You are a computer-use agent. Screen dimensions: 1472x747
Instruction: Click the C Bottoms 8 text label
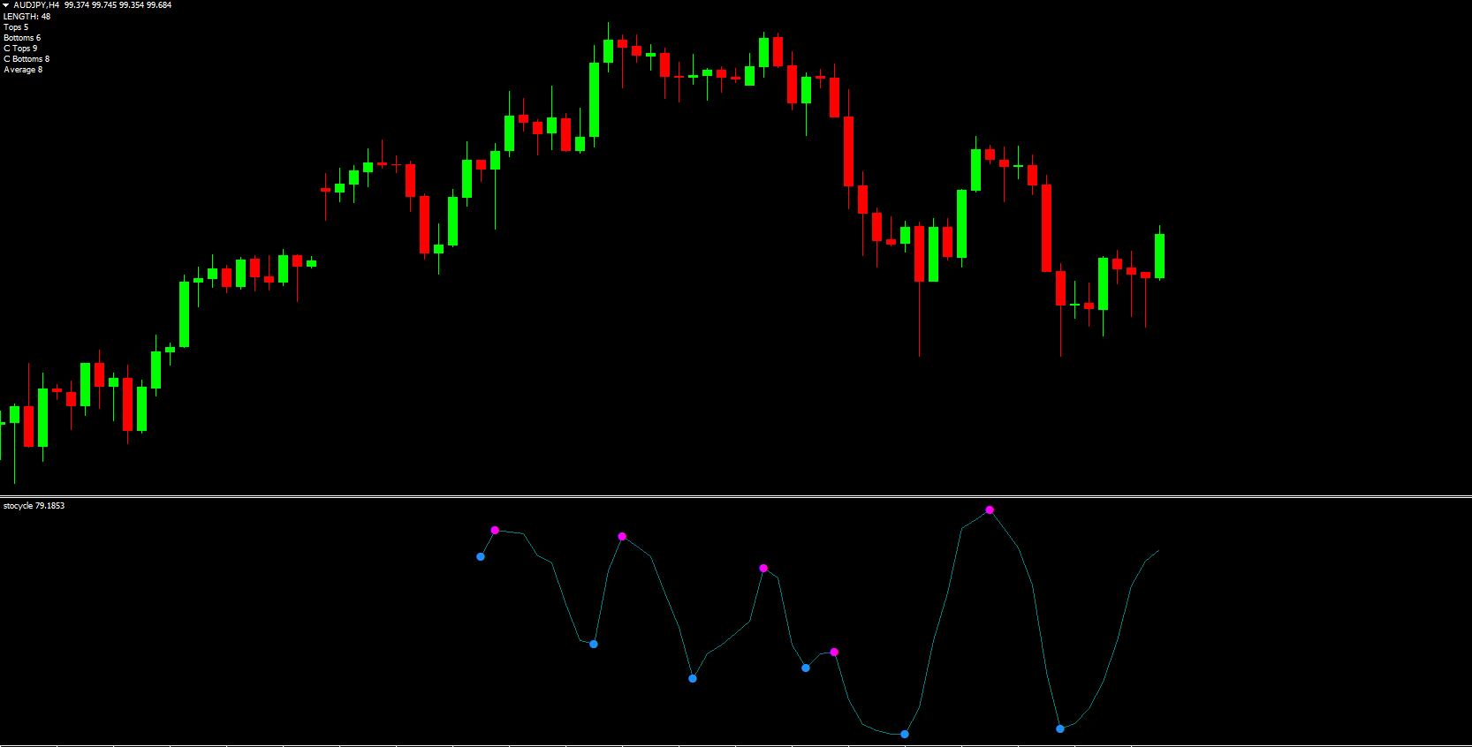(x=27, y=59)
